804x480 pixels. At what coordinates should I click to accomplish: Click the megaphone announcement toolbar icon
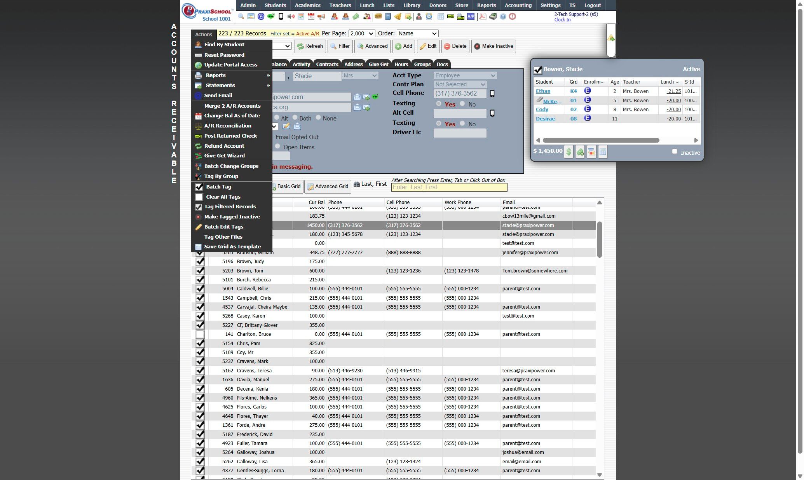(321, 16)
